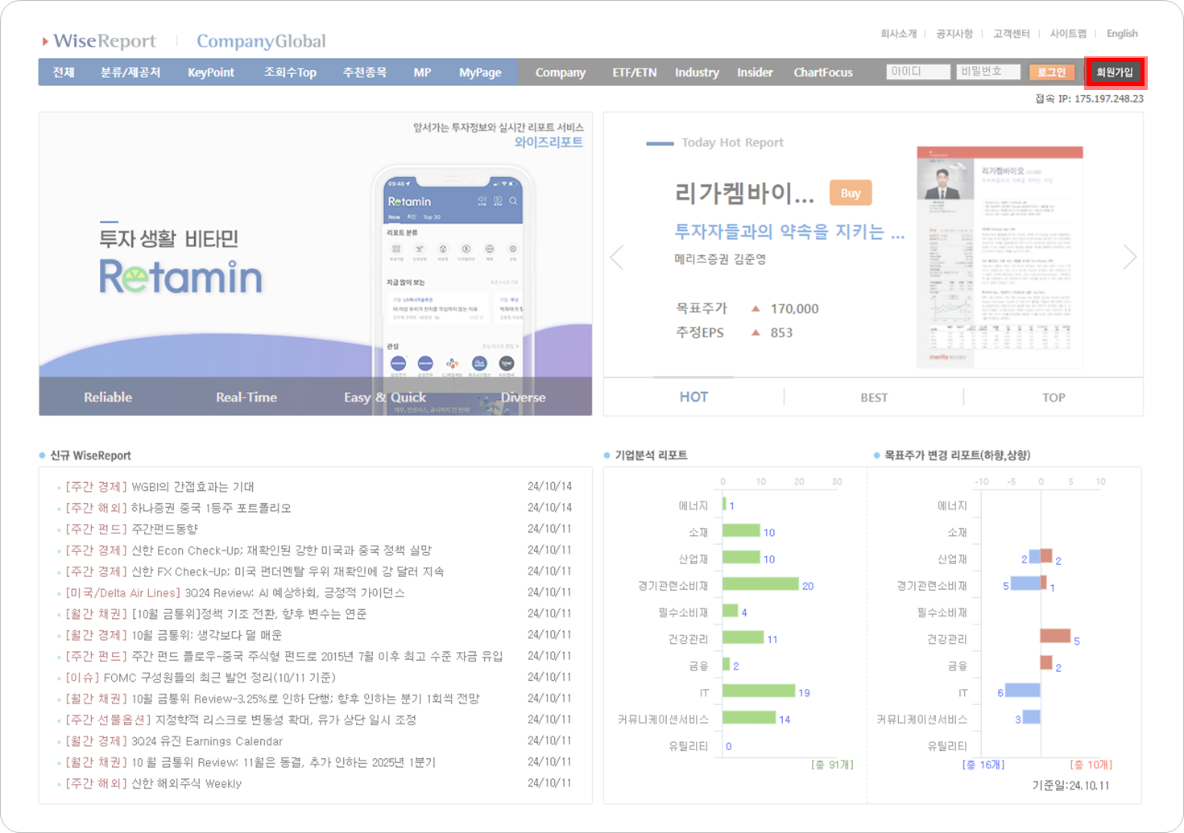
Task: Open the 회사소개 link
Action: pyautogui.click(x=898, y=34)
